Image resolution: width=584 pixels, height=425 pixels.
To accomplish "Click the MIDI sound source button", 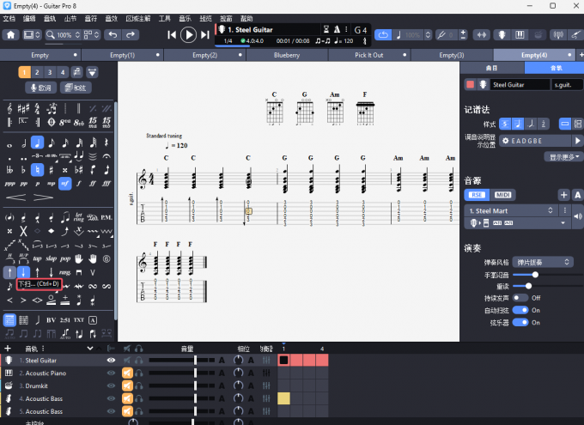I will (503, 195).
